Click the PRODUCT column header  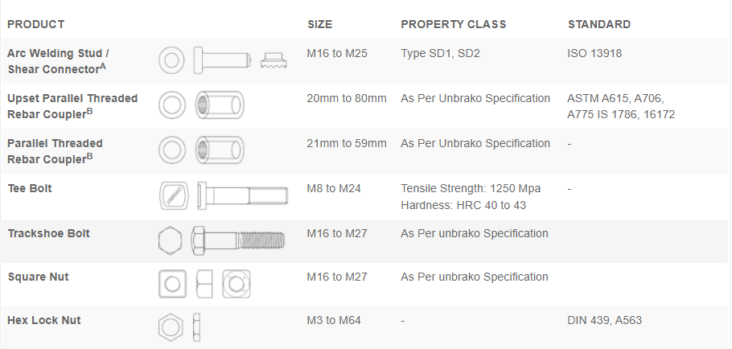click(x=36, y=24)
